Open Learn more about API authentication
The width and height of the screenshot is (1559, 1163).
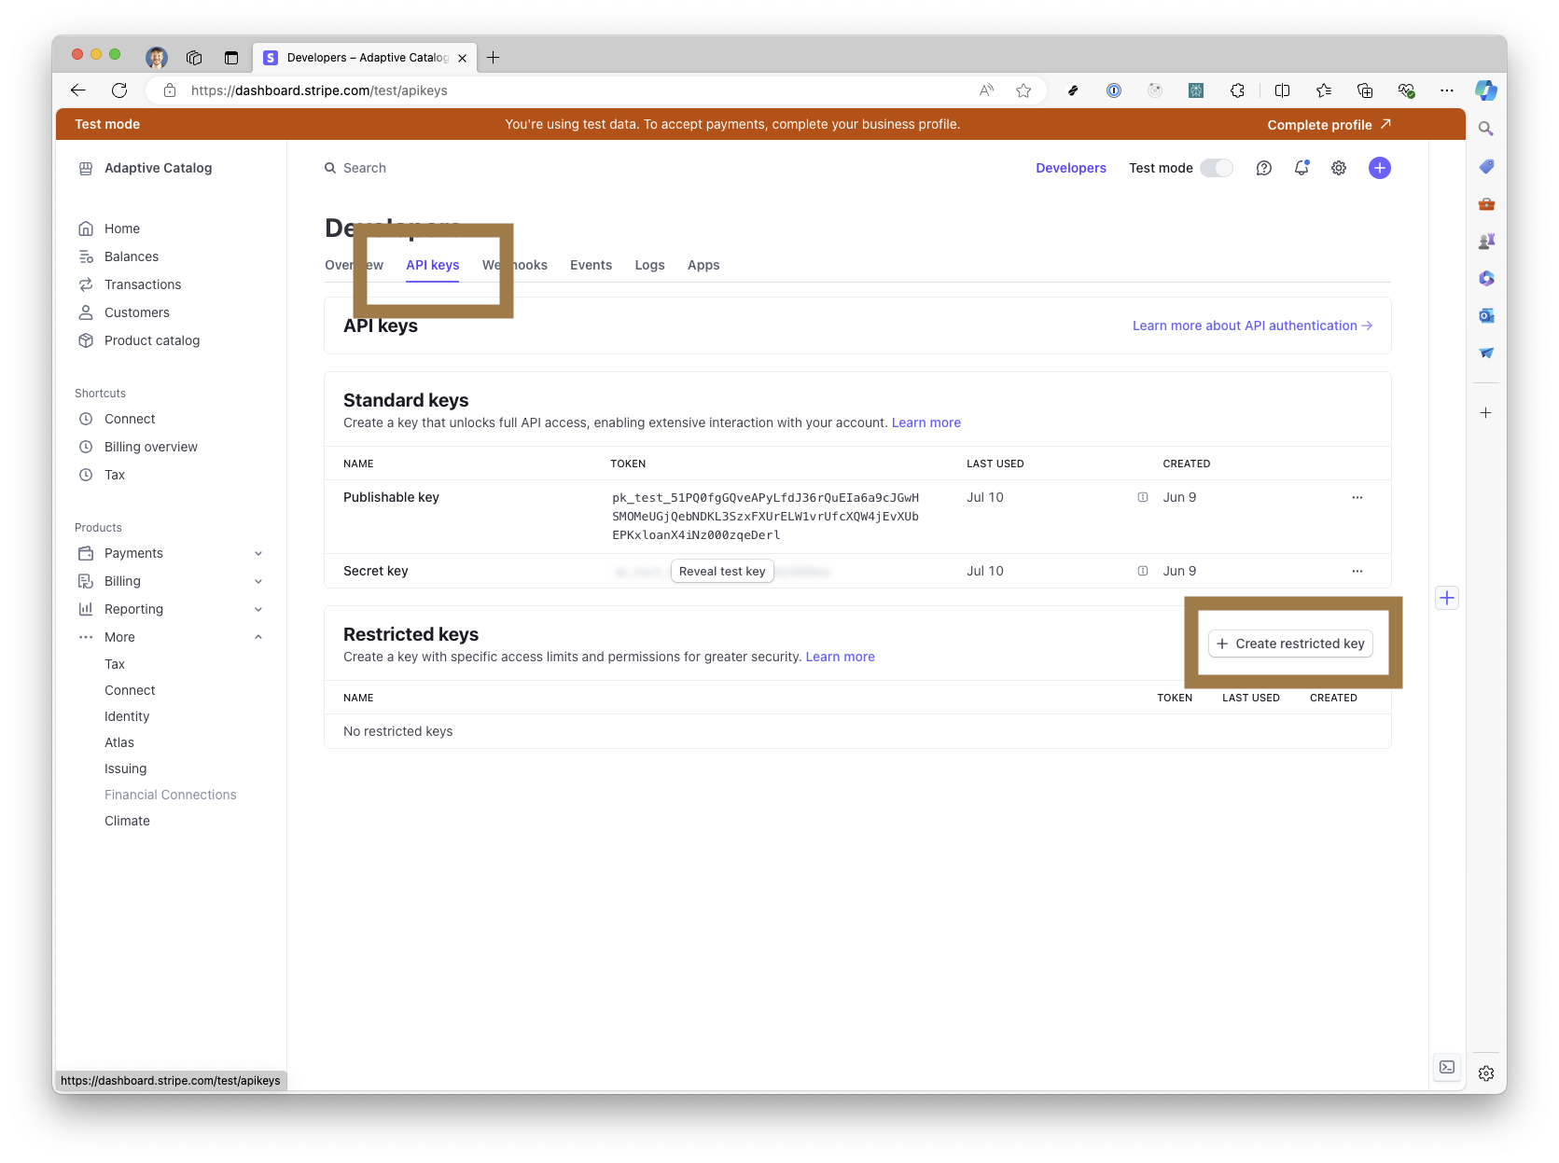click(x=1252, y=325)
